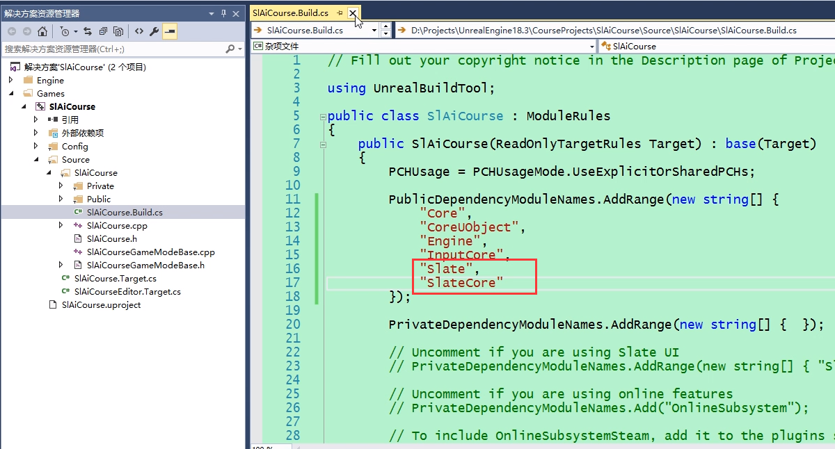The width and height of the screenshot is (835, 449).
Task: Collapse the SlAiCourse project node
Action: 24,106
